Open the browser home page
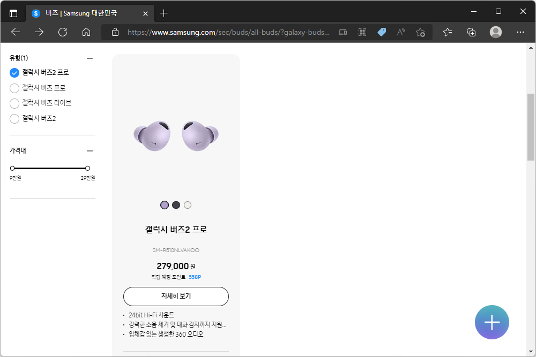The height and width of the screenshot is (357, 536). tap(86, 32)
